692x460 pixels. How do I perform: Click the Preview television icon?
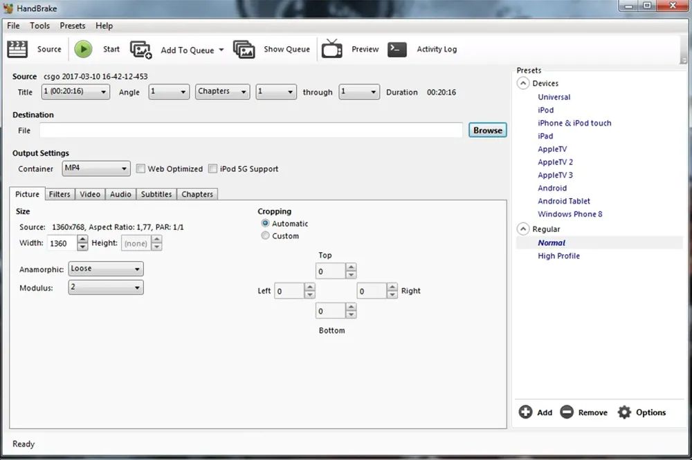point(332,49)
